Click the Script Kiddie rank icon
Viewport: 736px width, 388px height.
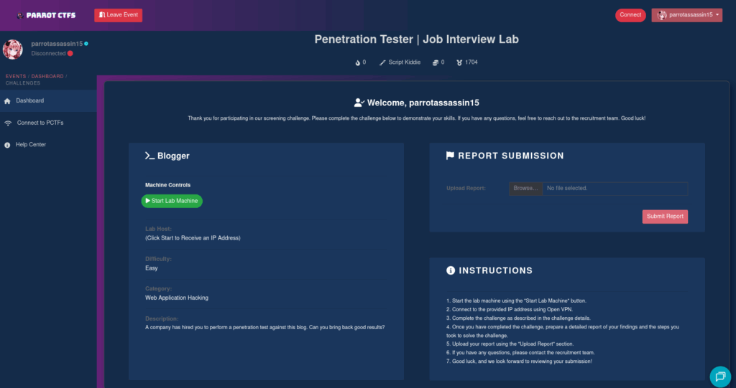click(382, 62)
